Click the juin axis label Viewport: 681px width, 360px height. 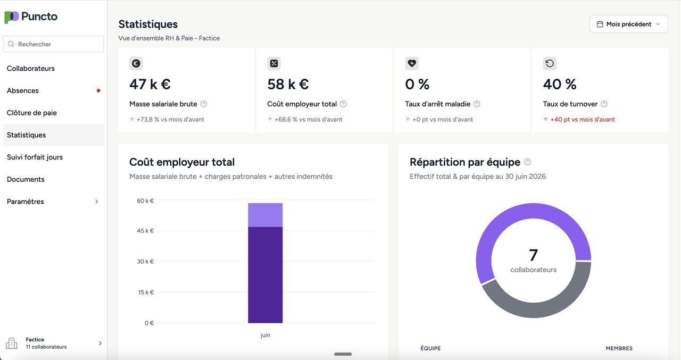(x=265, y=335)
